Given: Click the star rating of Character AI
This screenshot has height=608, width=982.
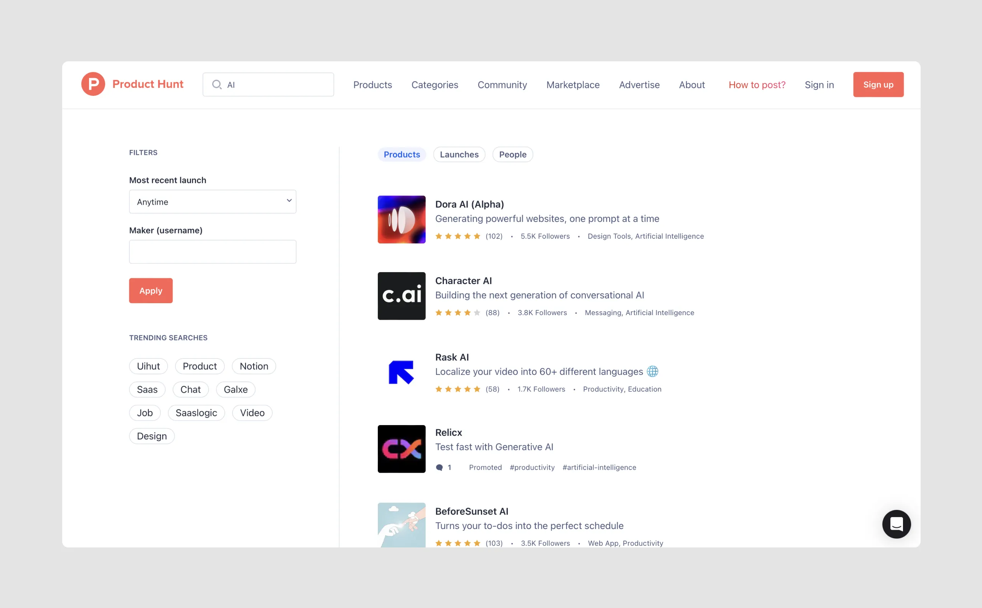Looking at the screenshot, I should (x=458, y=312).
